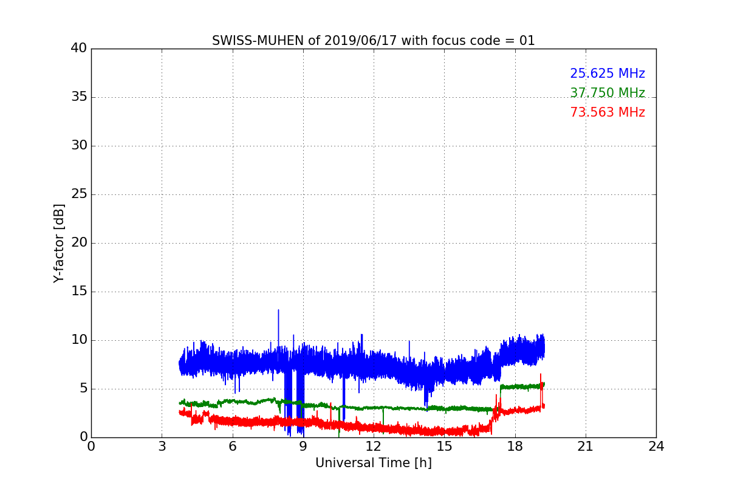Viewport: 729px width, 486px height.
Task: Click the x-axis tick label 18
Action: (515, 447)
